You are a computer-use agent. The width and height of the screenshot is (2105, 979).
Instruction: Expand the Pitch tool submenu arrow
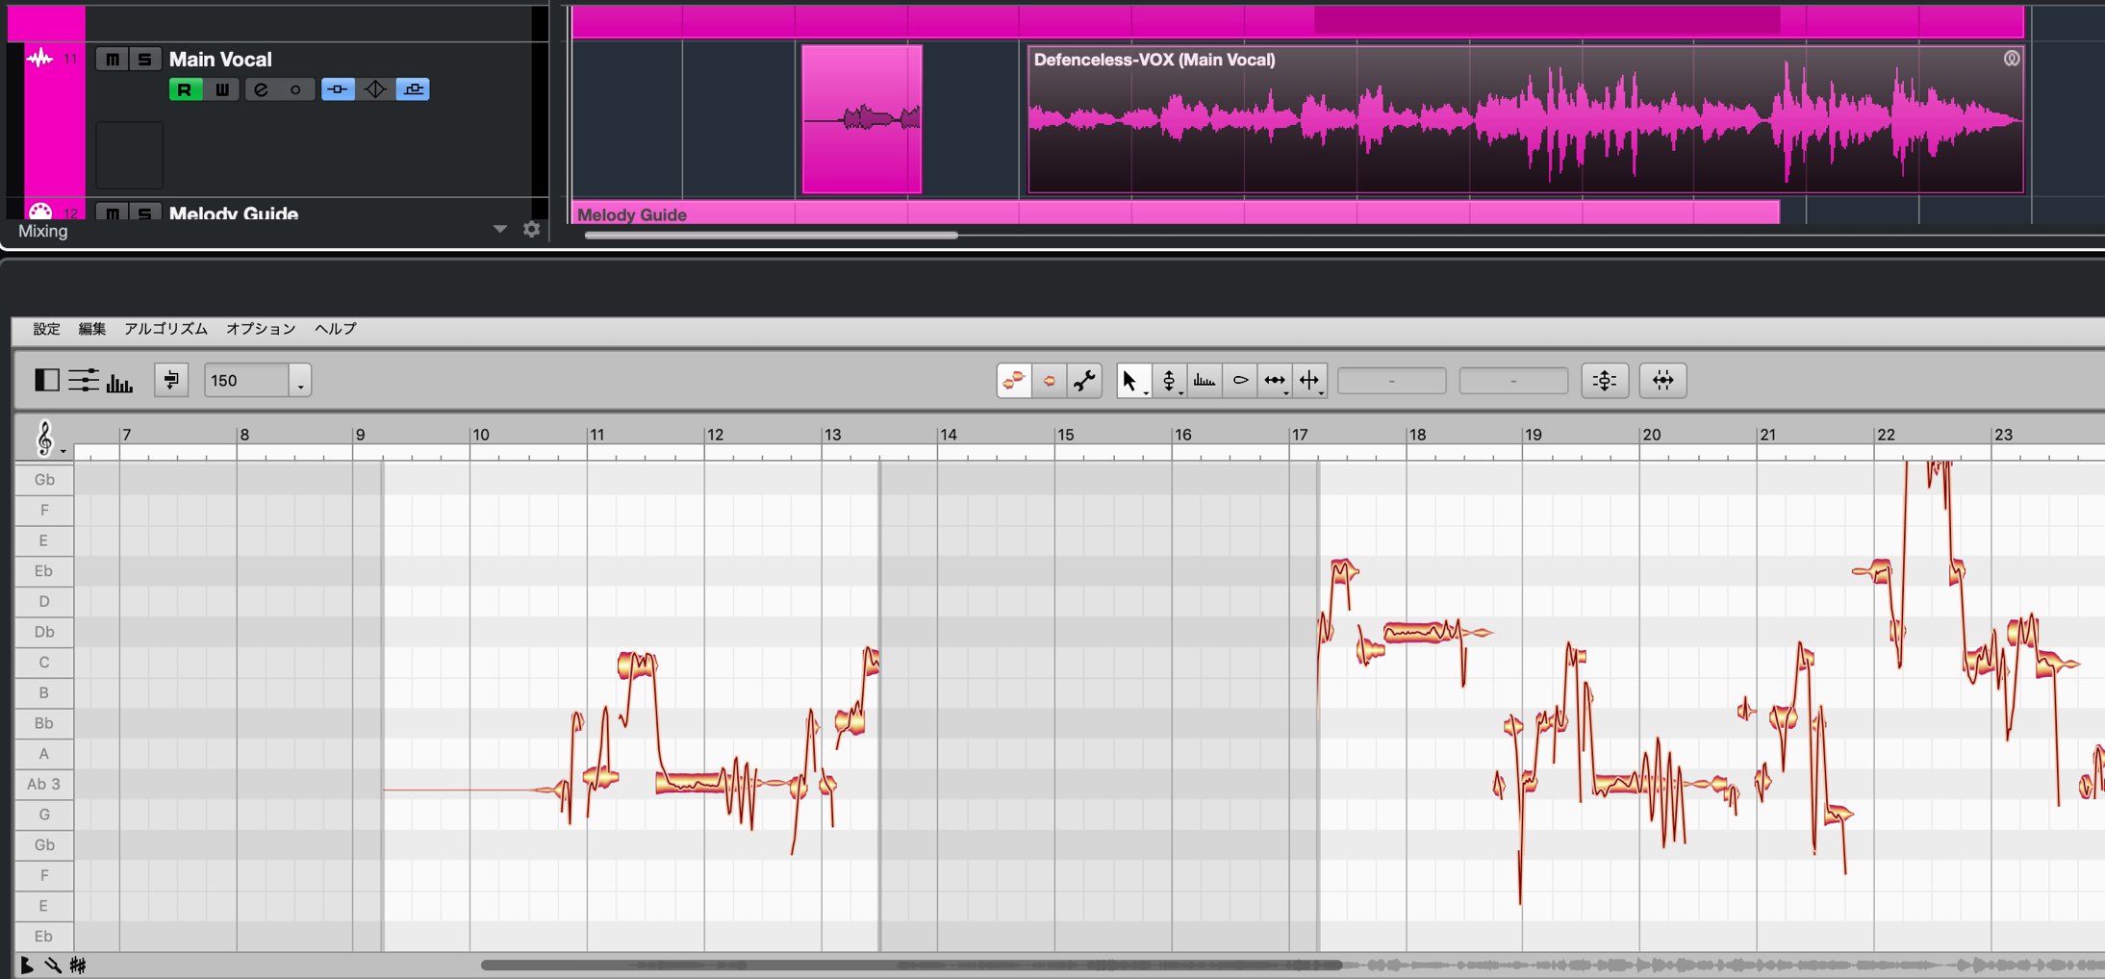coord(1181,392)
